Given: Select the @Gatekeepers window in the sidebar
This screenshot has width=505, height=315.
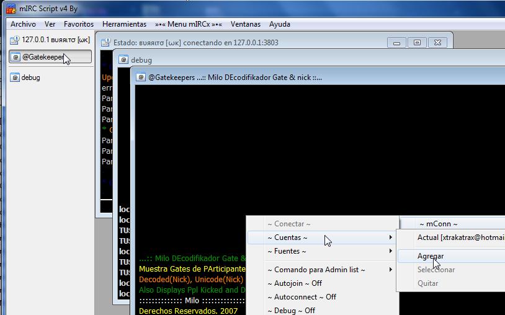Looking at the screenshot, I should click(50, 57).
